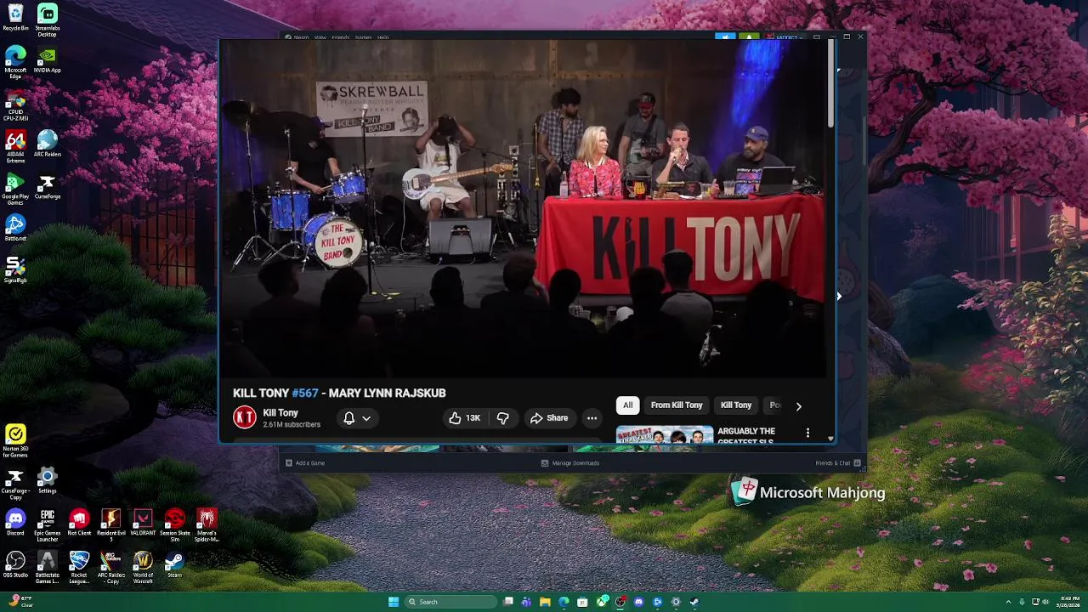Select the ARC Raiders globe shortcut
The width and height of the screenshot is (1088, 612).
[48, 143]
